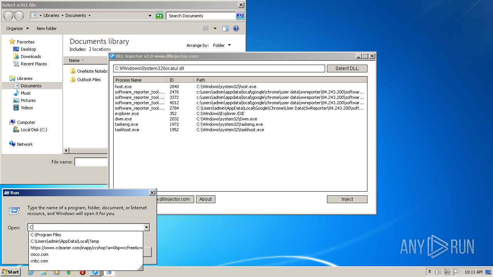Image resolution: width=493 pixels, height=277 pixels.
Task: Choose cisco.com suggestion
Action: pos(86,254)
